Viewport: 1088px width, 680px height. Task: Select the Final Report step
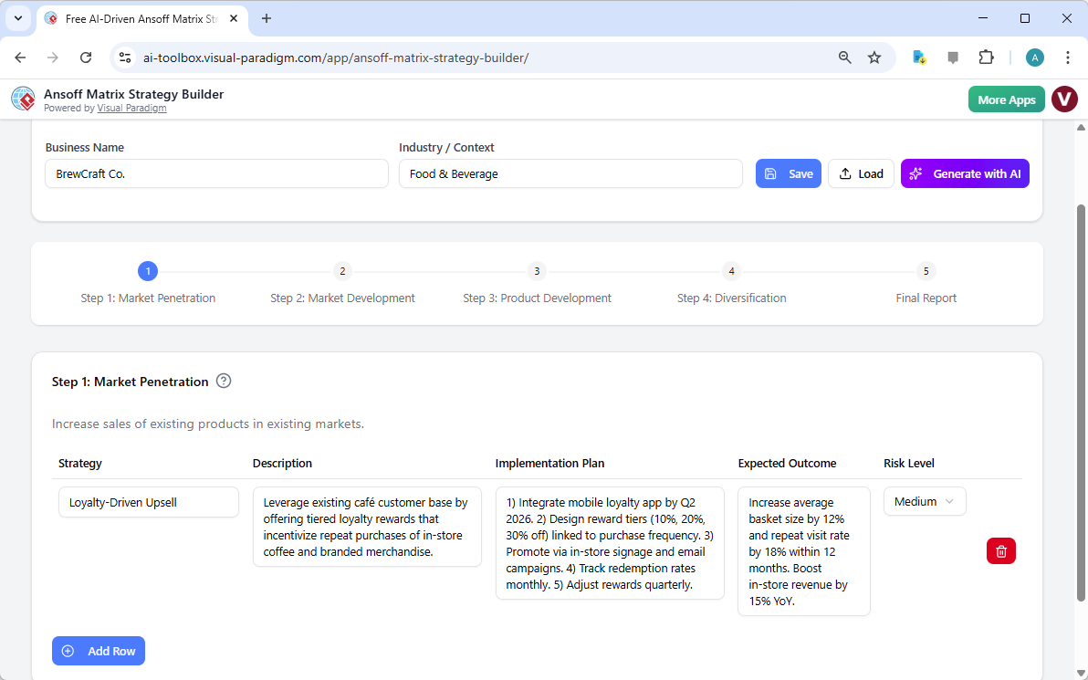(926, 298)
